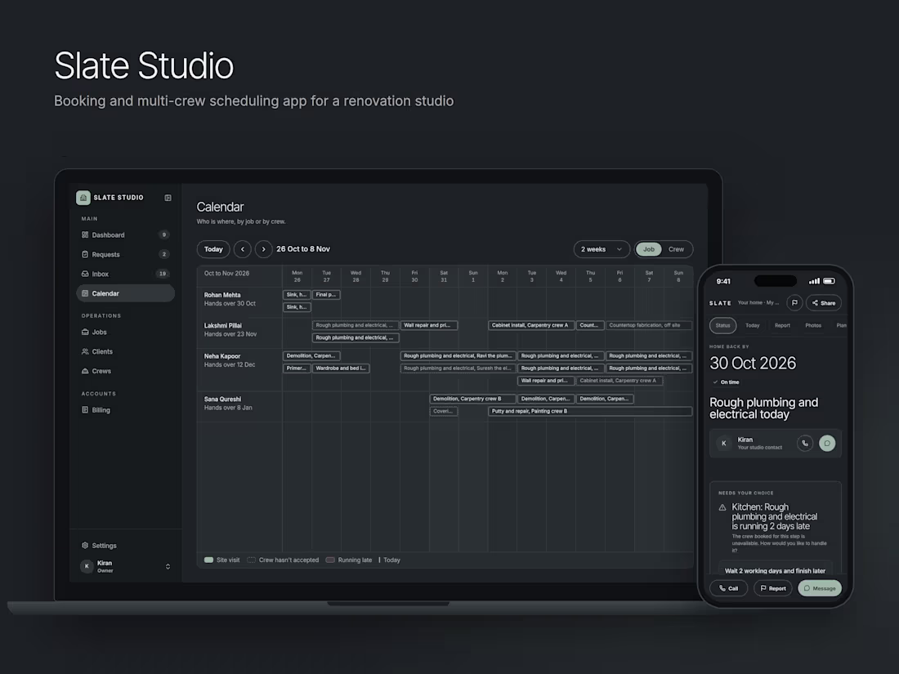Open the 'Wall repair and pri...' task for Lakshmi Pillai
Image resolution: width=899 pixels, height=674 pixels.
tap(429, 325)
